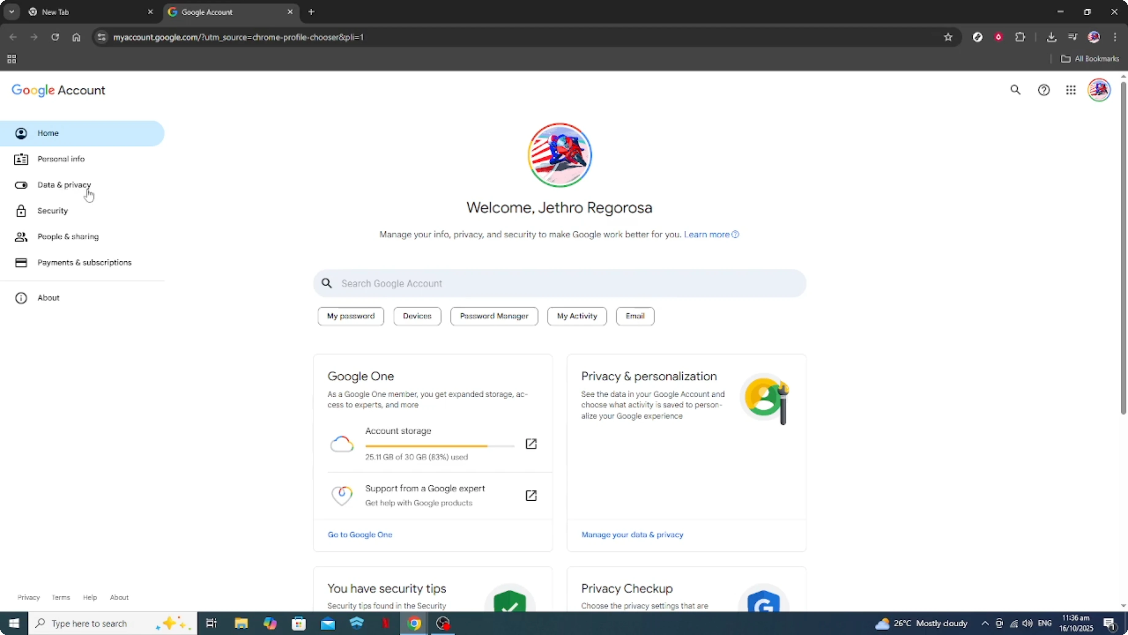The width and height of the screenshot is (1128, 635).
Task: Click the volume icon in system tray
Action: [1027, 624]
